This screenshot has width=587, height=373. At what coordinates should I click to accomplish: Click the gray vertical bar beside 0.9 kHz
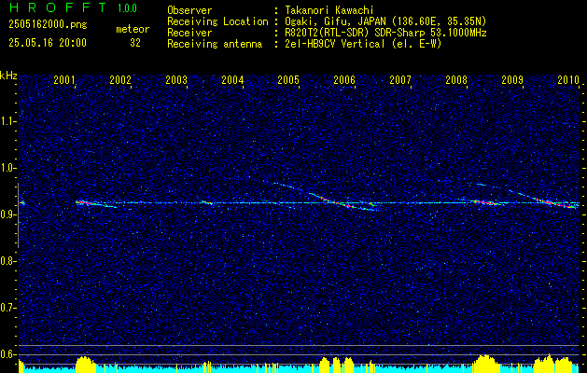pos(18,215)
